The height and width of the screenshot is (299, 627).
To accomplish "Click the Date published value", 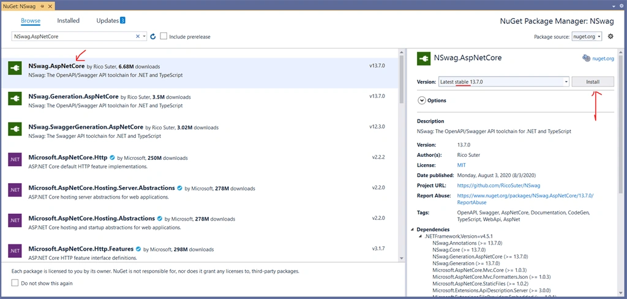I will (496, 175).
